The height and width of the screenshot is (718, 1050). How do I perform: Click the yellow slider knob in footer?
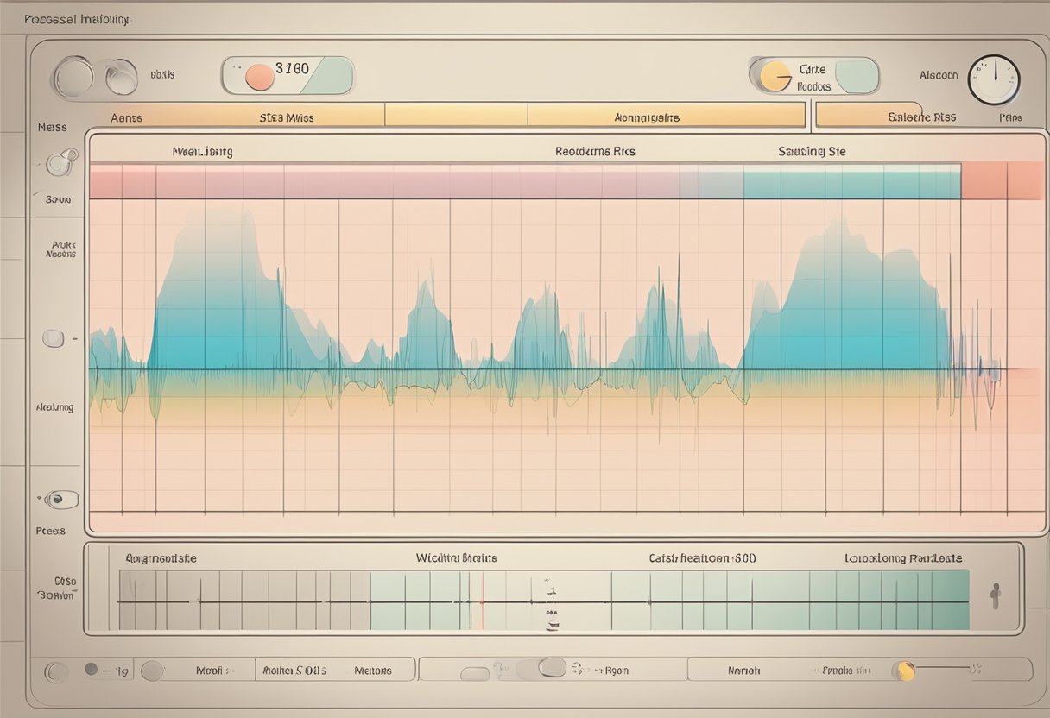[904, 670]
